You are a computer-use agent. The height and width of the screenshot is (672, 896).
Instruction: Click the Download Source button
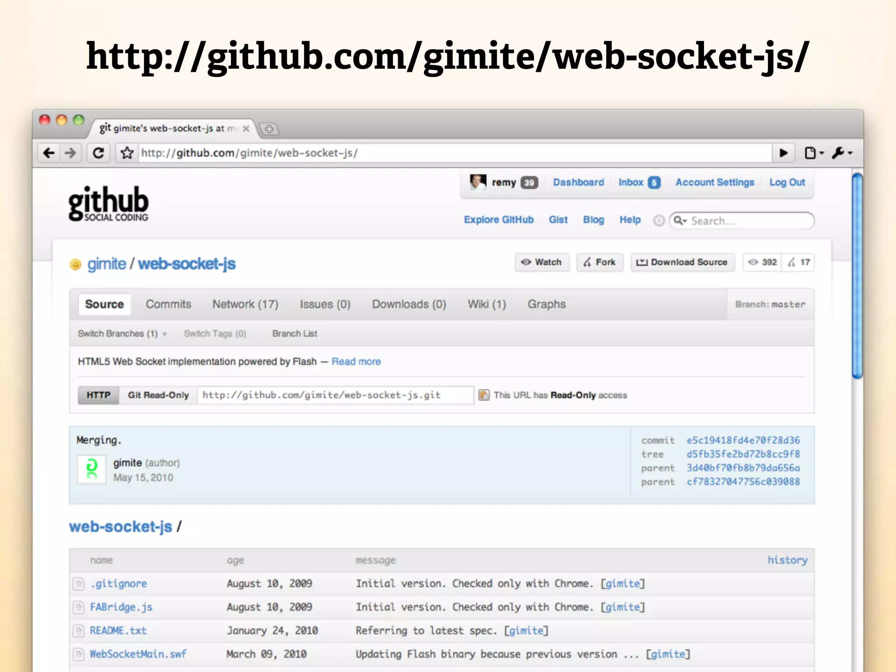[x=682, y=262]
